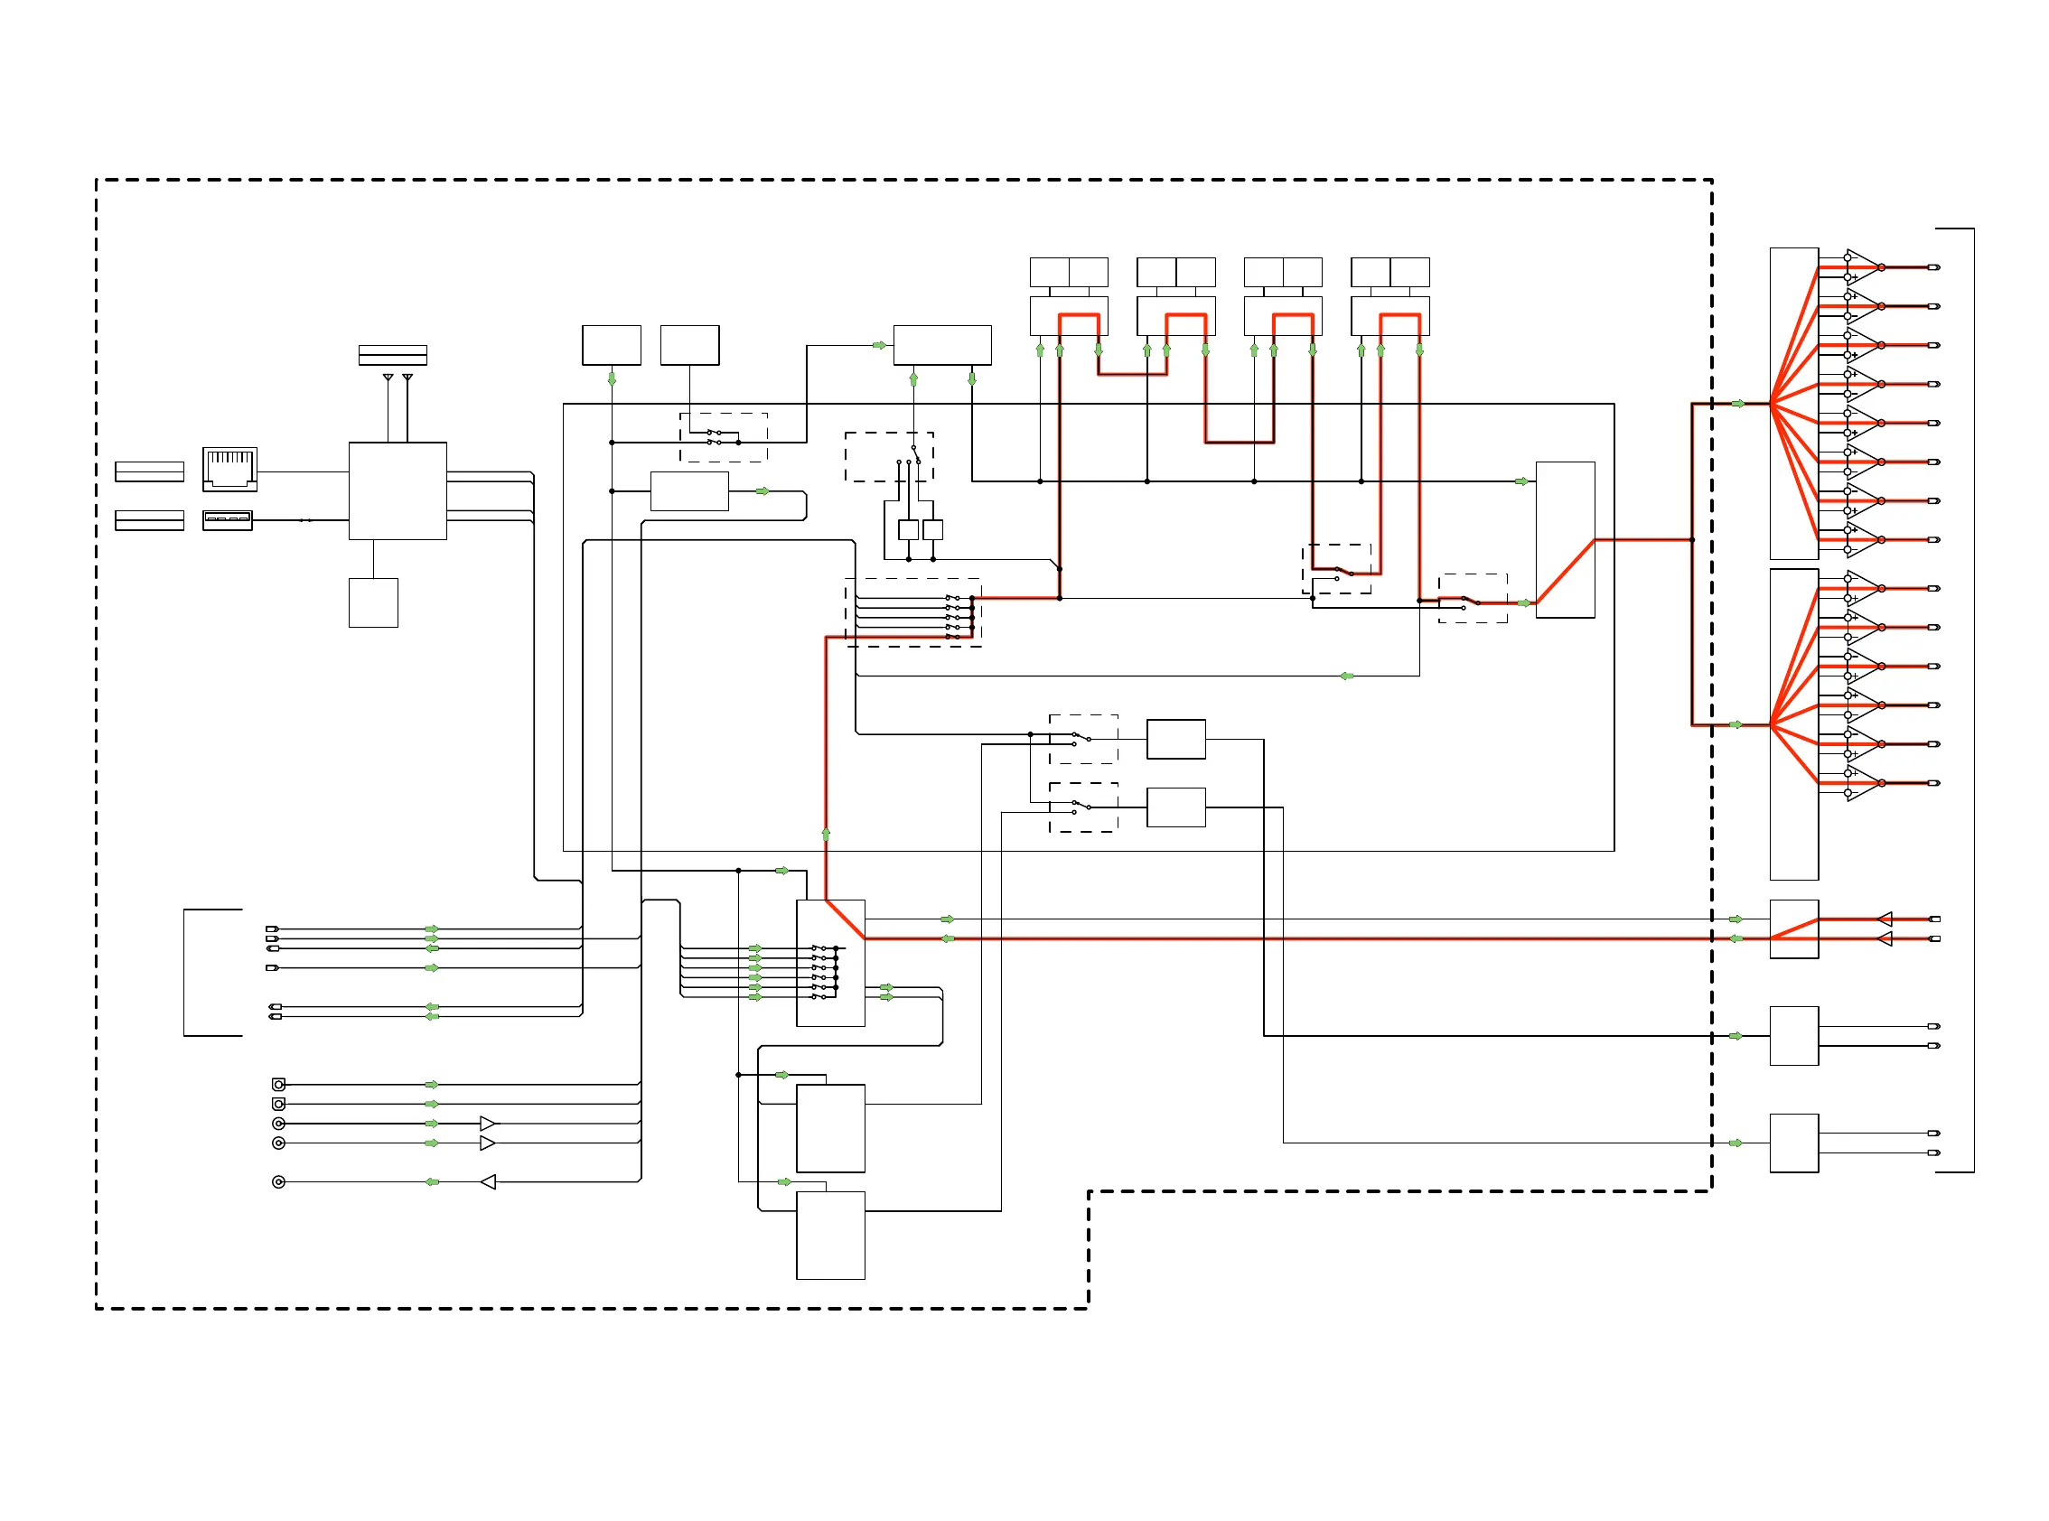Click the green up arrow on the red vertical line

coord(826,835)
